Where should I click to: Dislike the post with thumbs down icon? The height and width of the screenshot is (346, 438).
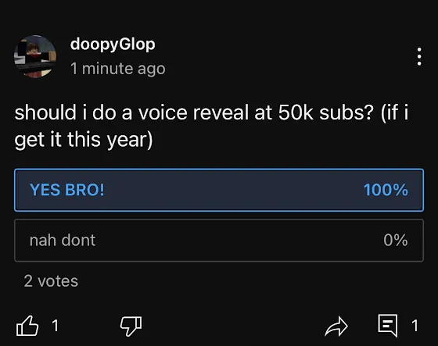(131, 326)
